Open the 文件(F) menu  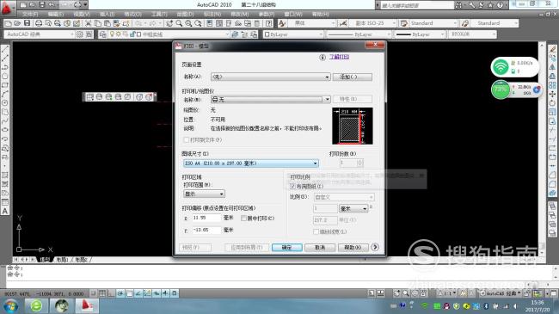coord(30,15)
